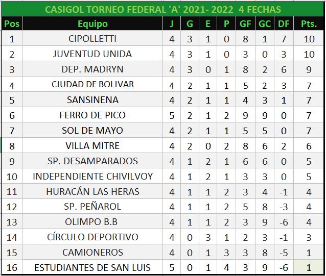
Task: Click the CASIGOL TORNEO FEDERAL title cell
Action: [x=162, y=9]
